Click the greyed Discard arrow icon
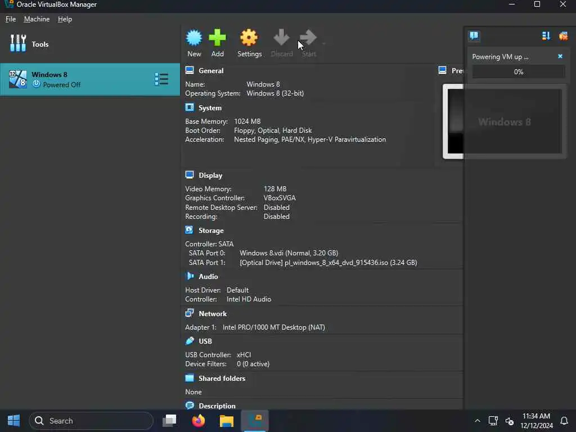Screen dimensions: 576x432 coord(281,38)
